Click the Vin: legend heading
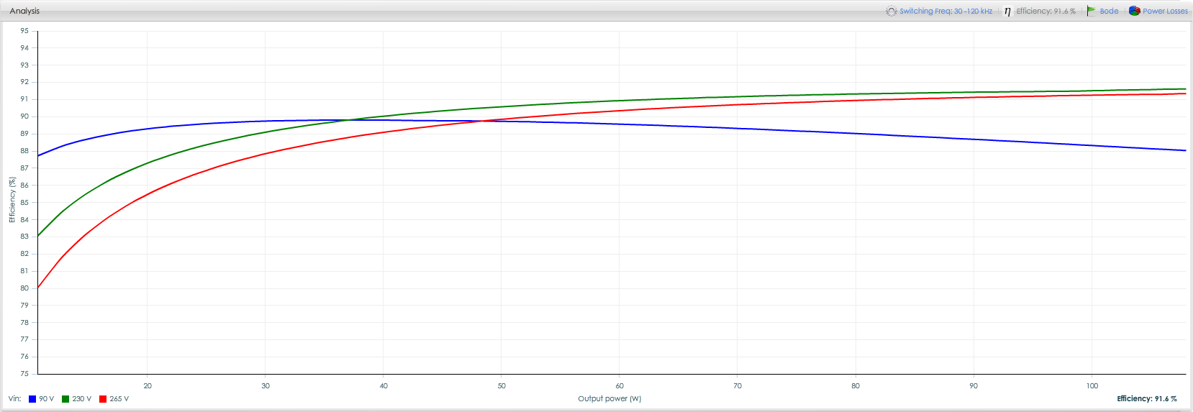This screenshot has width=1193, height=412. coord(15,398)
